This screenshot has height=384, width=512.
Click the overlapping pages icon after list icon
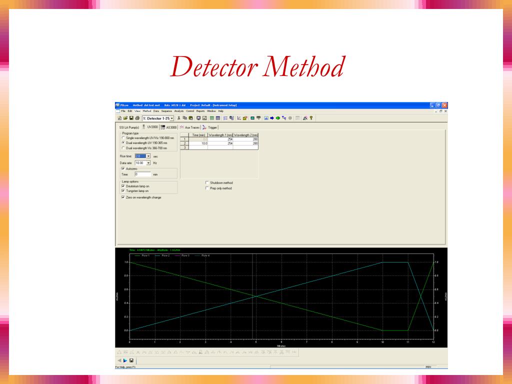pyautogui.click(x=231, y=118)
